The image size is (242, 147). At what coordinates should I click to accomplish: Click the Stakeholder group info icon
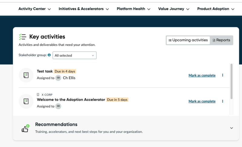coord(49,55)
